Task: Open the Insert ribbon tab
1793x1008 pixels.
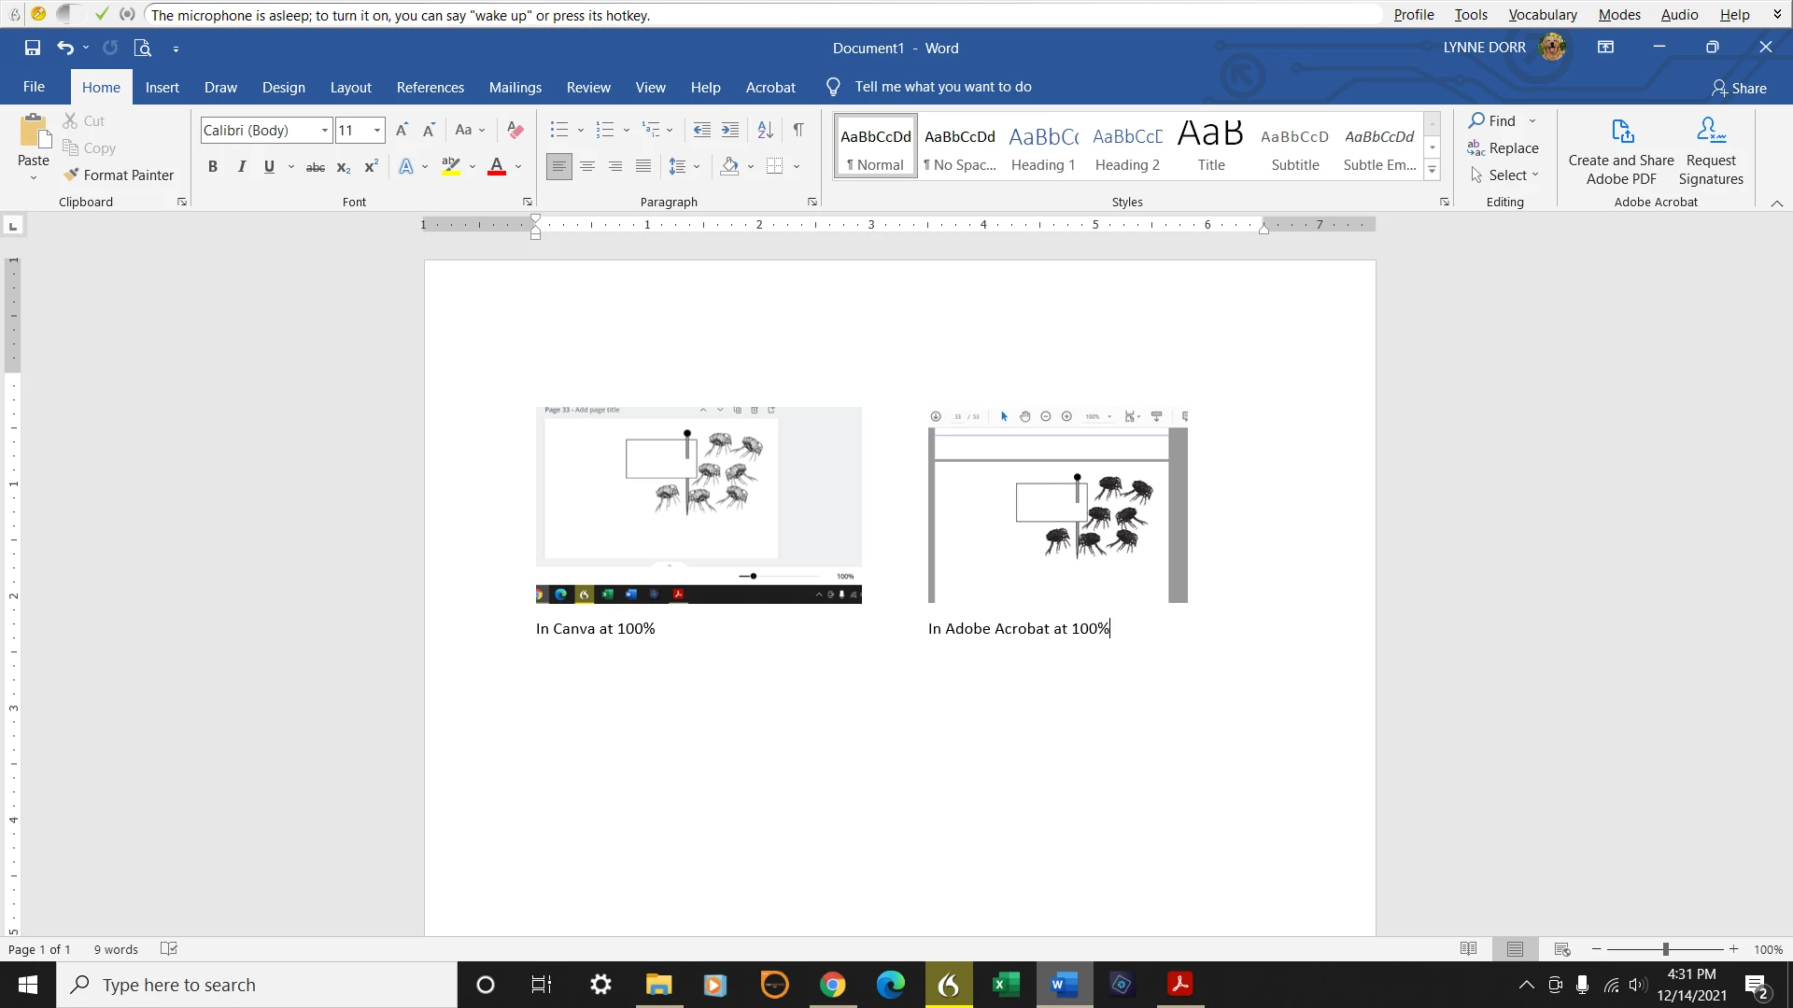Action: [162, 87]
